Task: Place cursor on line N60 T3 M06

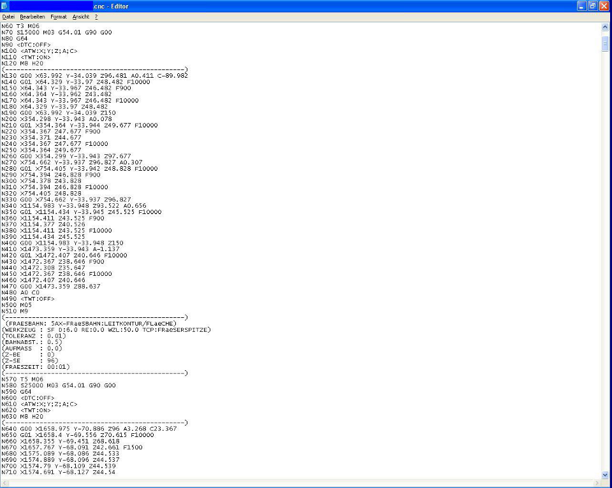Action: (20, 26)
